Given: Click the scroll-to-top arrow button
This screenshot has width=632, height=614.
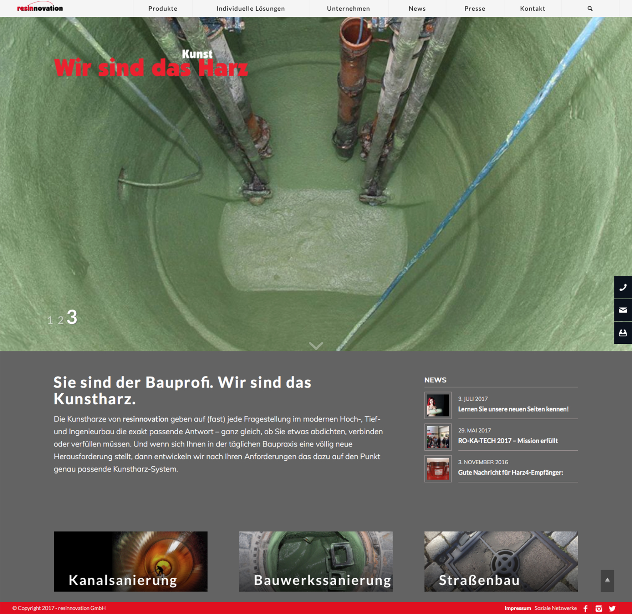Looking at the screenshot, I should coord(607,580).
